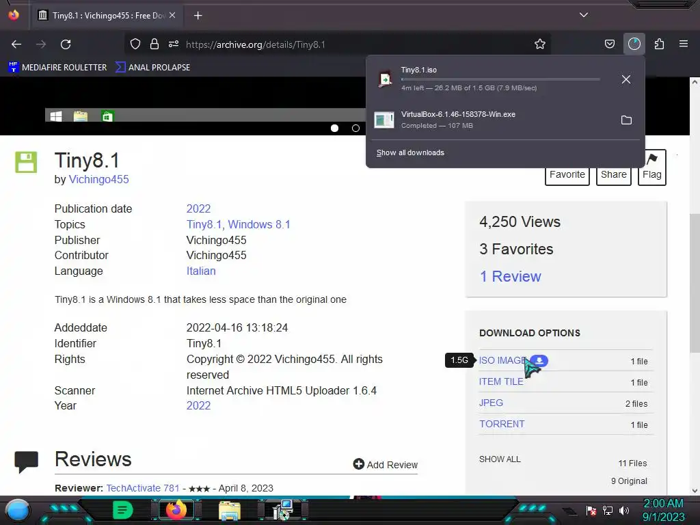The width and height of the screenshot is (700, 525).
Task: Click the 3 Favorites text
Action: [x=516, y=249]
